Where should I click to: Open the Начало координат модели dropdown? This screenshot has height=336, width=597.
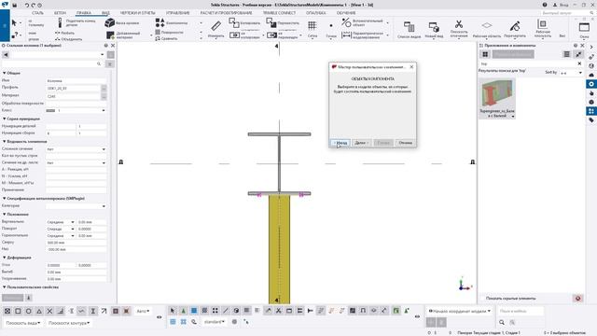[460, 311]
